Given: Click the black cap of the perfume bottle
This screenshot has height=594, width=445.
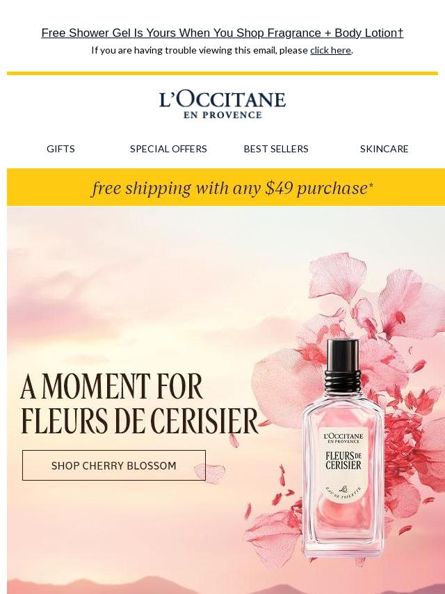Looking at the screenshot, I should click(343, 360).
